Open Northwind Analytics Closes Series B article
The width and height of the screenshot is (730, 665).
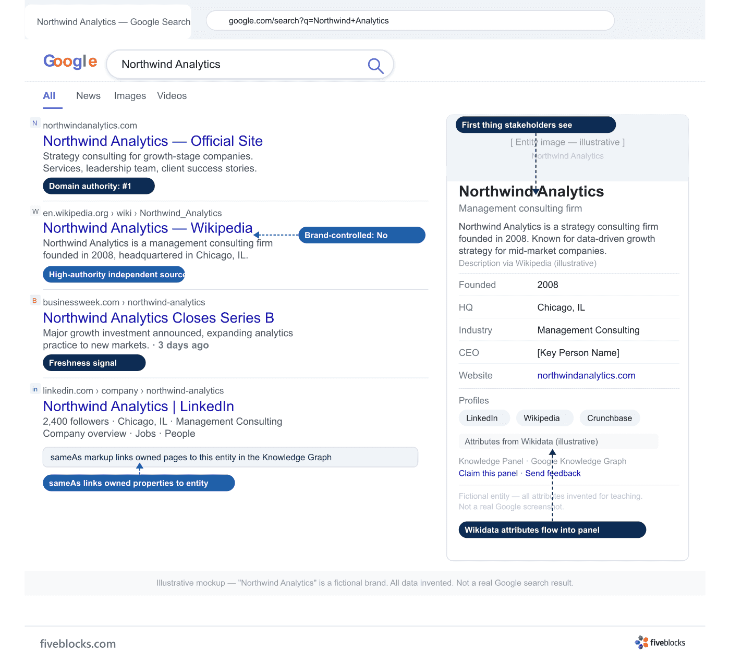(159, 318)
